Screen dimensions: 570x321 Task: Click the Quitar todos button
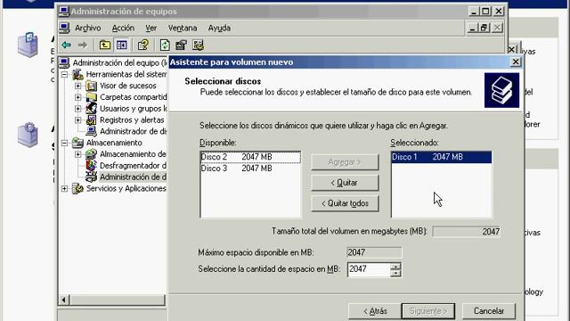click(x=345, y=203)
